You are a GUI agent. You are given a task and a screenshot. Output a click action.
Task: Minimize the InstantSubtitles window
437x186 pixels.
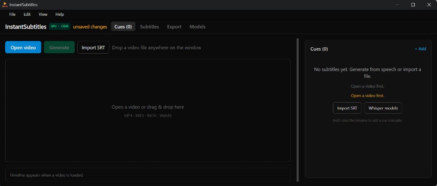pyautogui.click(x=397, y=5)
